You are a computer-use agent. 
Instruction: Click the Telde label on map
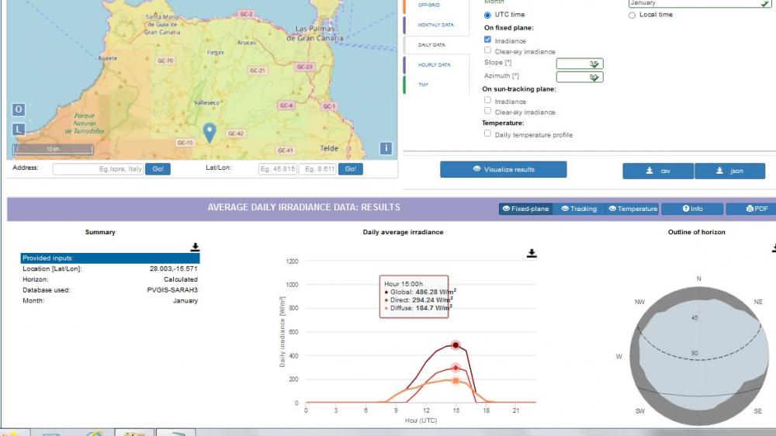329,148
